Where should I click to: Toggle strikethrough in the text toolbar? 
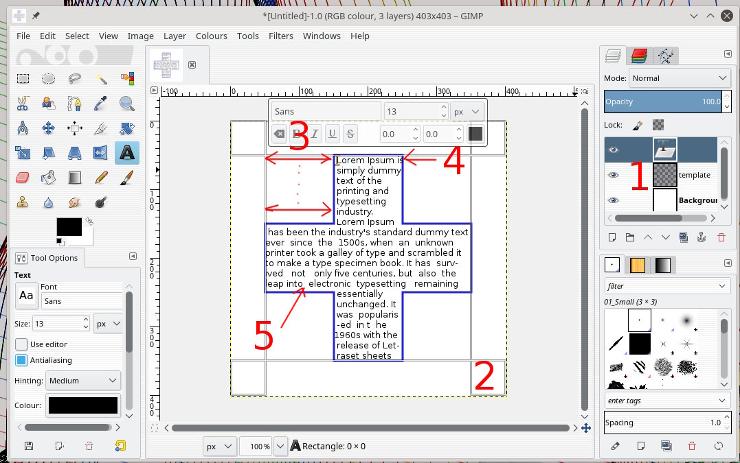point(350,134)
